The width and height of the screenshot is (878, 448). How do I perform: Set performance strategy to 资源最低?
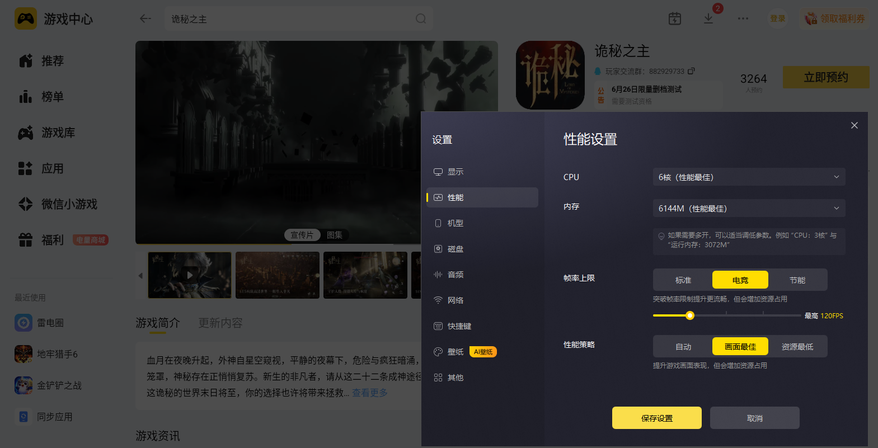point(797,347)
